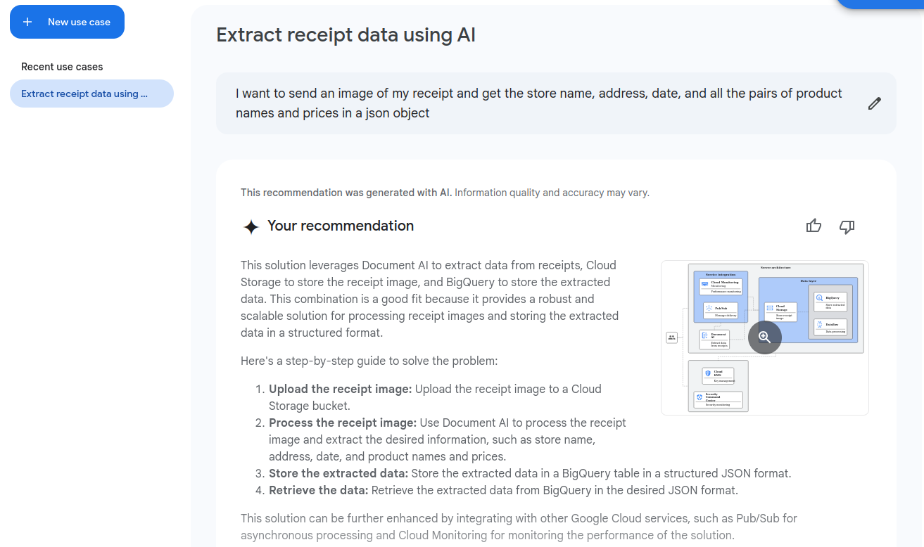Screen dimensions: 924x547
Task: Click the Security Command Center diagram node
Action: coord(718,399)
